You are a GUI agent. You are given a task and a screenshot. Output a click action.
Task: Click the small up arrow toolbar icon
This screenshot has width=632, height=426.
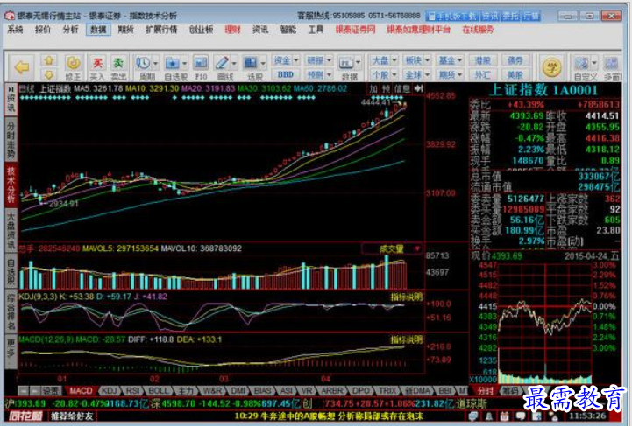click(x=49, y=60)
